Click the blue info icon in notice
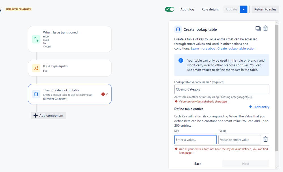Screen dimensions: 283x172 coord(181,61)
